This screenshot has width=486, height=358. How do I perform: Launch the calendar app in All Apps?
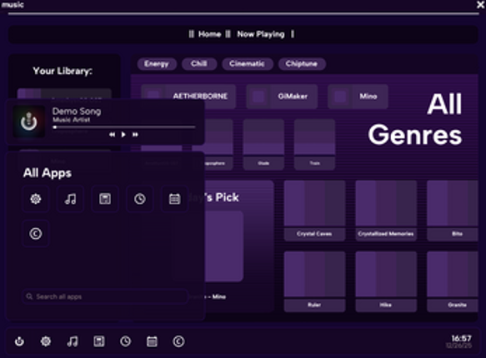tap(174, 199)
